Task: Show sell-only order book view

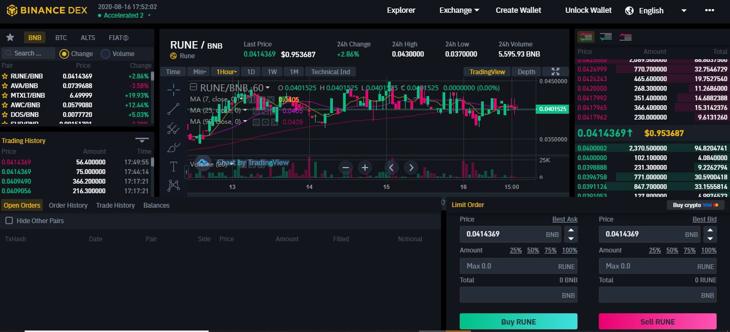Action: coord(625,37)
